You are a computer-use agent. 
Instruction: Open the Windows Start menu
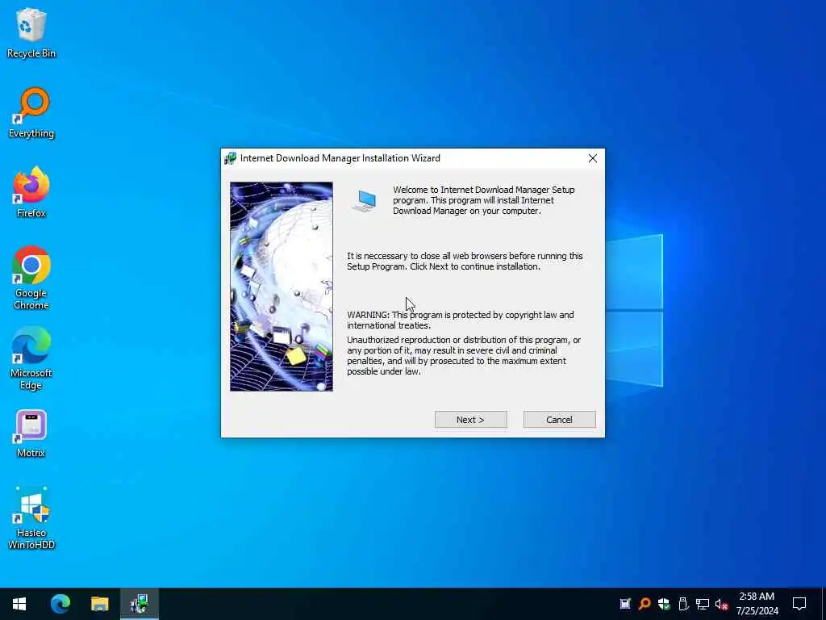pos(19,604)
